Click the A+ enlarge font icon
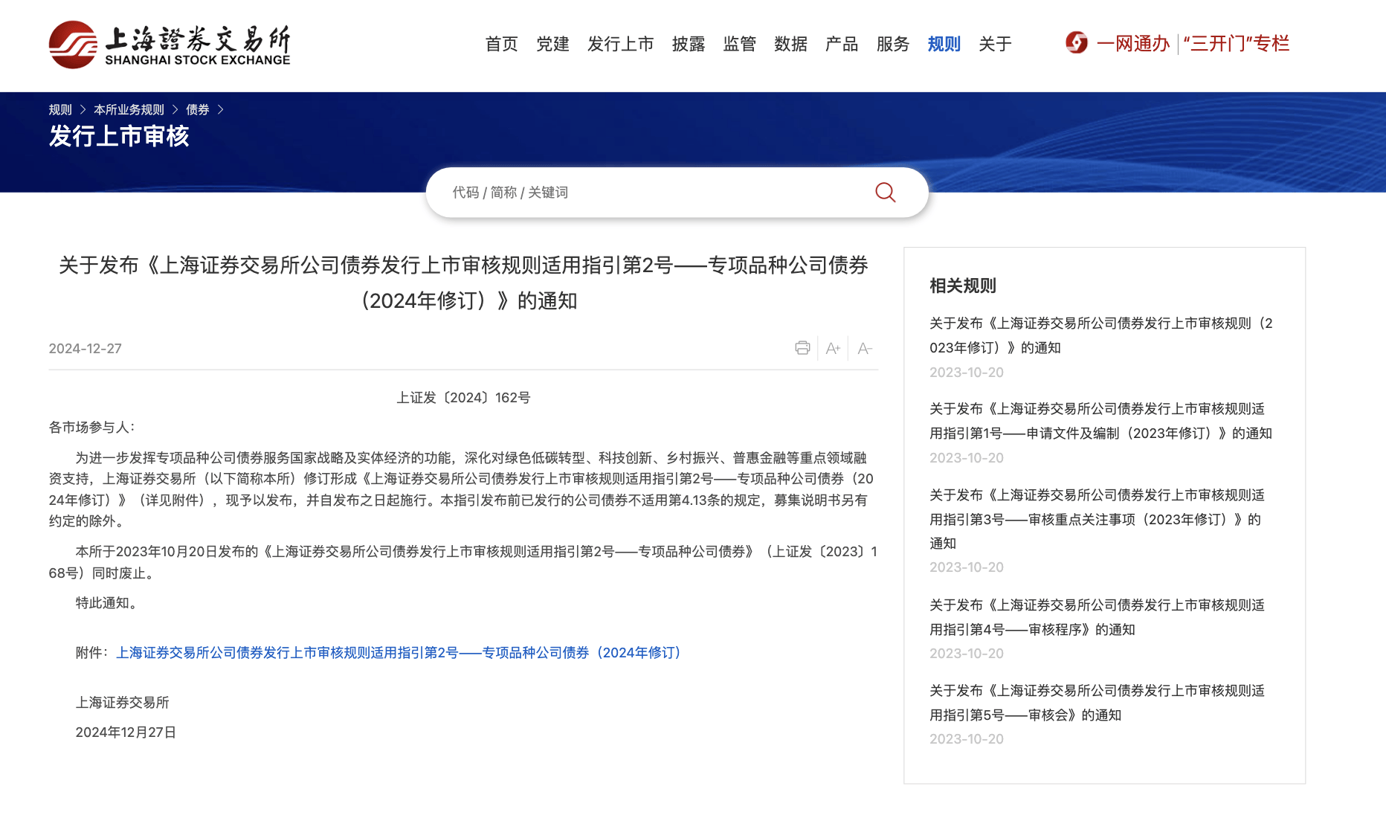This screenshot has height=818, width=1386. click(833, 348)
